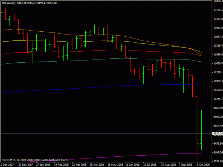
Task: Select the 8456.80 price axis label
Action: click(218, 143)
